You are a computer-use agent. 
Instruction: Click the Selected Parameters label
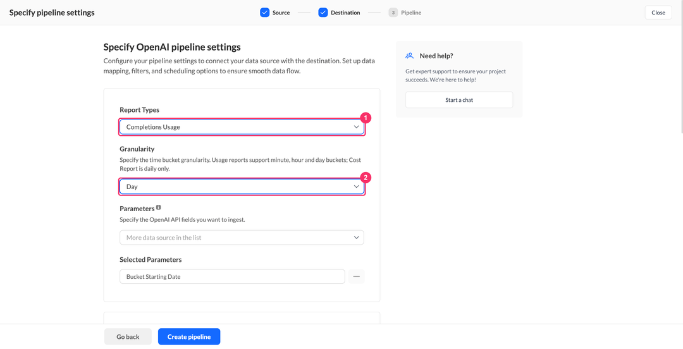pyautogui.click(x=151, y=260)
